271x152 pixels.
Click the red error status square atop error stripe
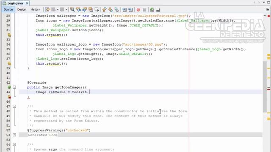tap(268, 16)
